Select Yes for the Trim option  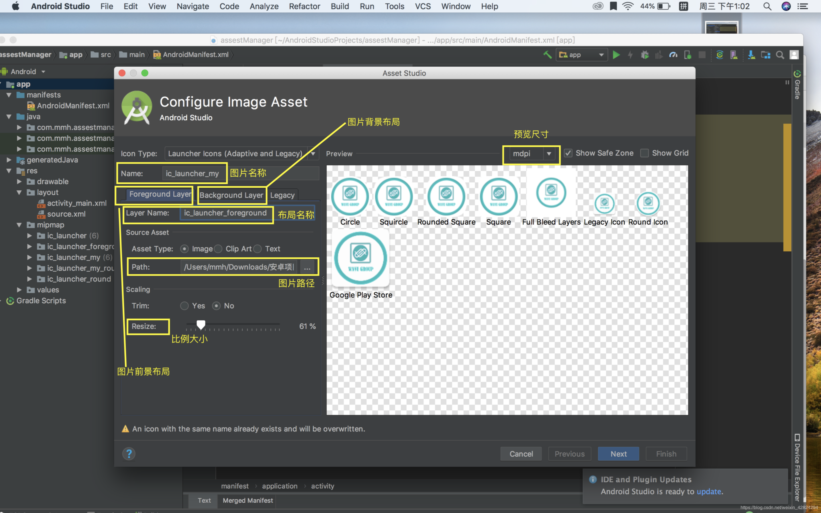(184, 306)
